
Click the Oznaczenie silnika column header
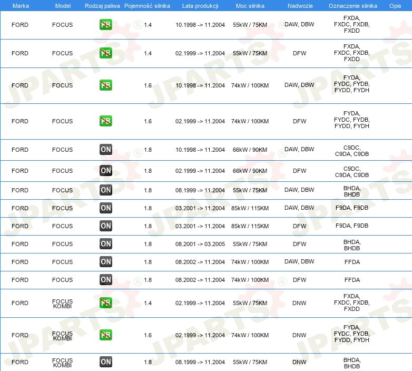pyautogui.click(x=351, y=5)
